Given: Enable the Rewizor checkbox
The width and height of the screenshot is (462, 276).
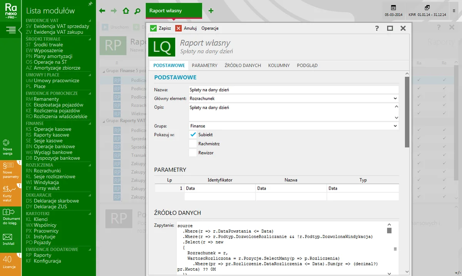Looking at the screenshot, I should coord(193,153).
